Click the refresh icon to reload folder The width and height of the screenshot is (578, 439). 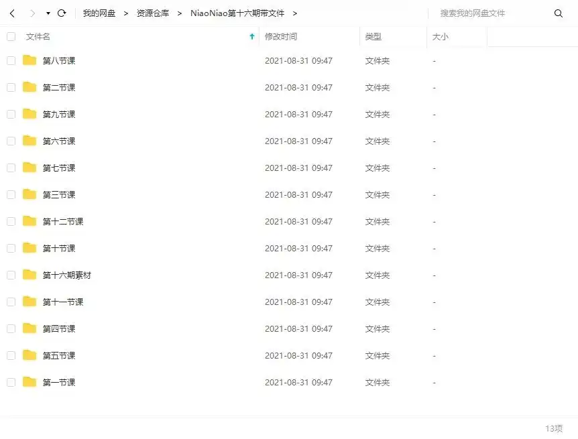pyautogui.click(x=61, y=13)
